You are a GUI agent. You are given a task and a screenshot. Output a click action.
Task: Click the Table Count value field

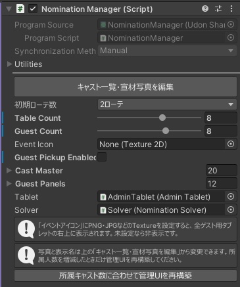(x=221, y=118)
